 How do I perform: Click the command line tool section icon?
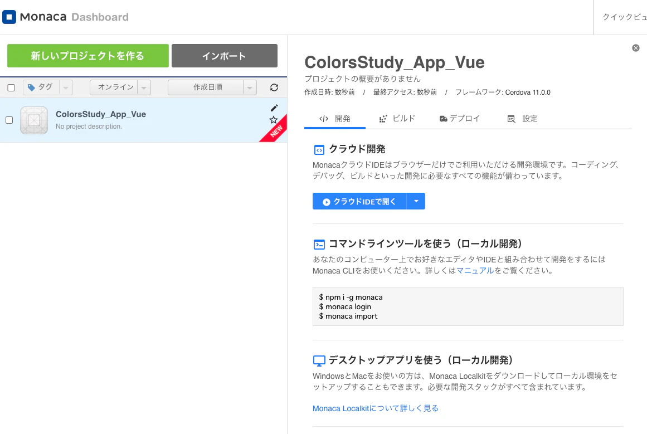(319, 245)
